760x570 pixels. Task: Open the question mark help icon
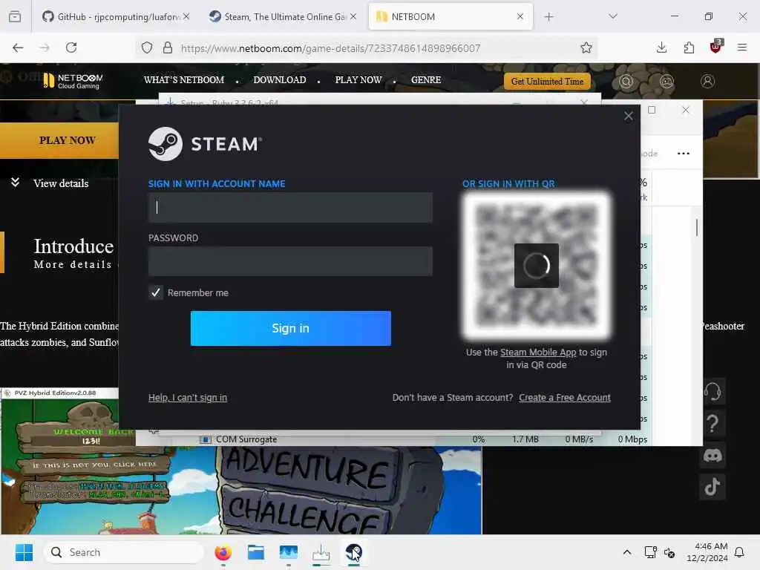pos(712,424)
